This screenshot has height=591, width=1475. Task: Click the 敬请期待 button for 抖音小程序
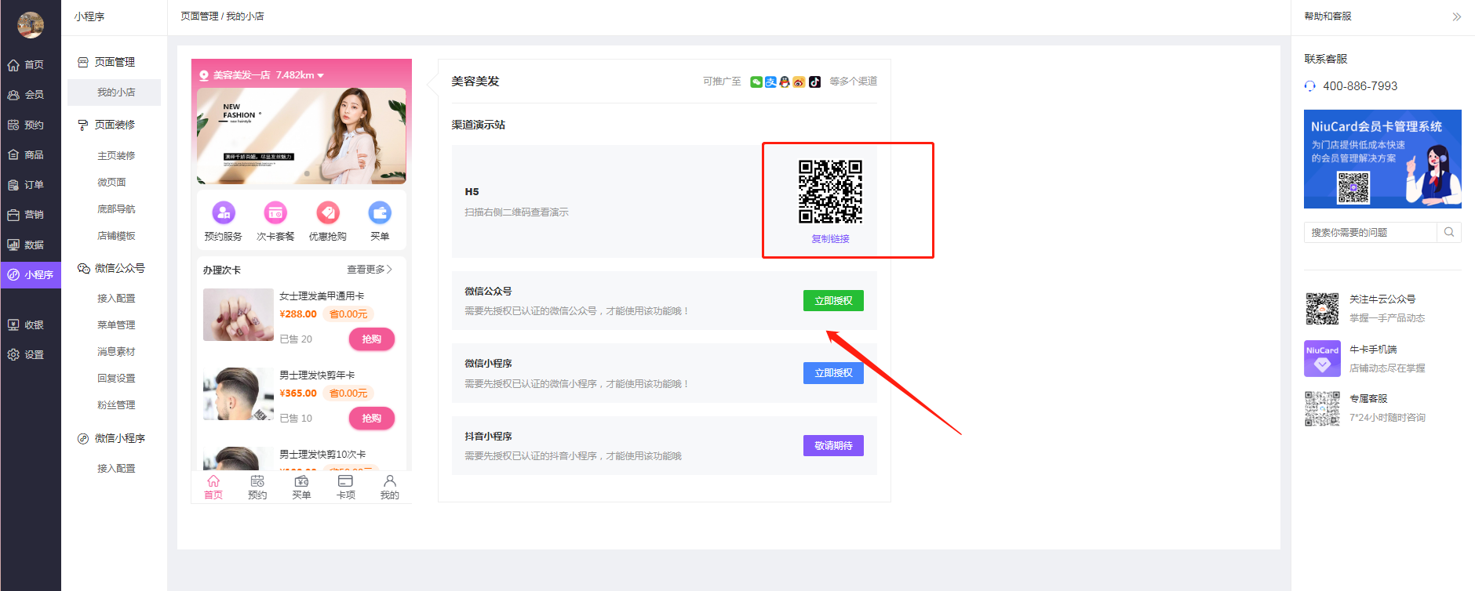833,446
